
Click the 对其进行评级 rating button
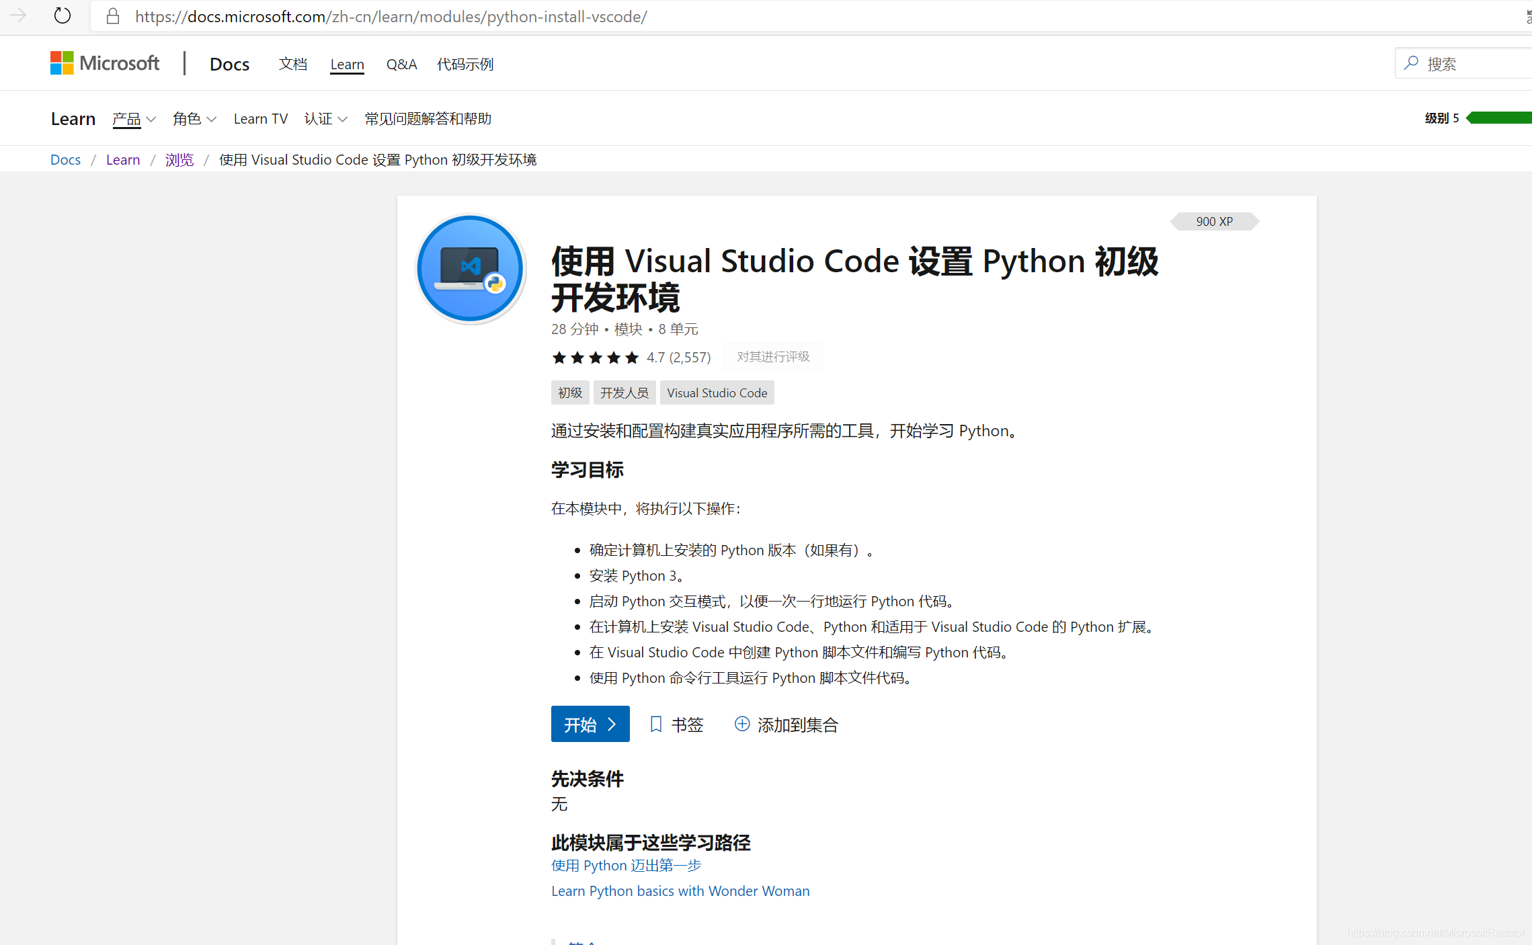point(773,357)
